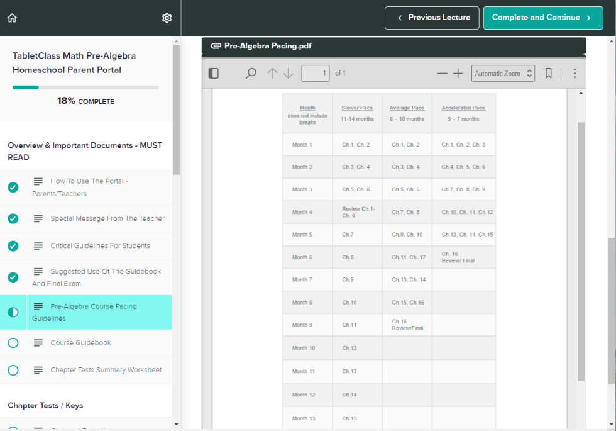Zoom in with the plus icon
Viewport: 616px width, 431px height.
coord(458,74)
